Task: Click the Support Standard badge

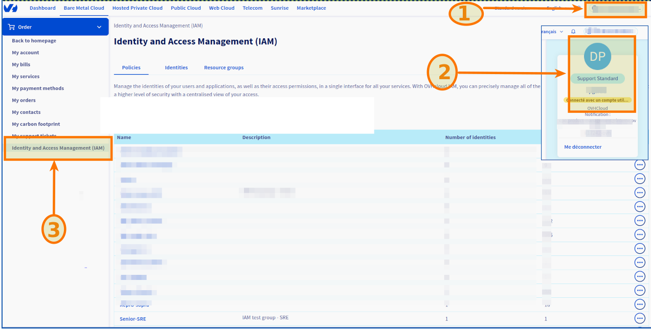Action: [x=597, y=79]
